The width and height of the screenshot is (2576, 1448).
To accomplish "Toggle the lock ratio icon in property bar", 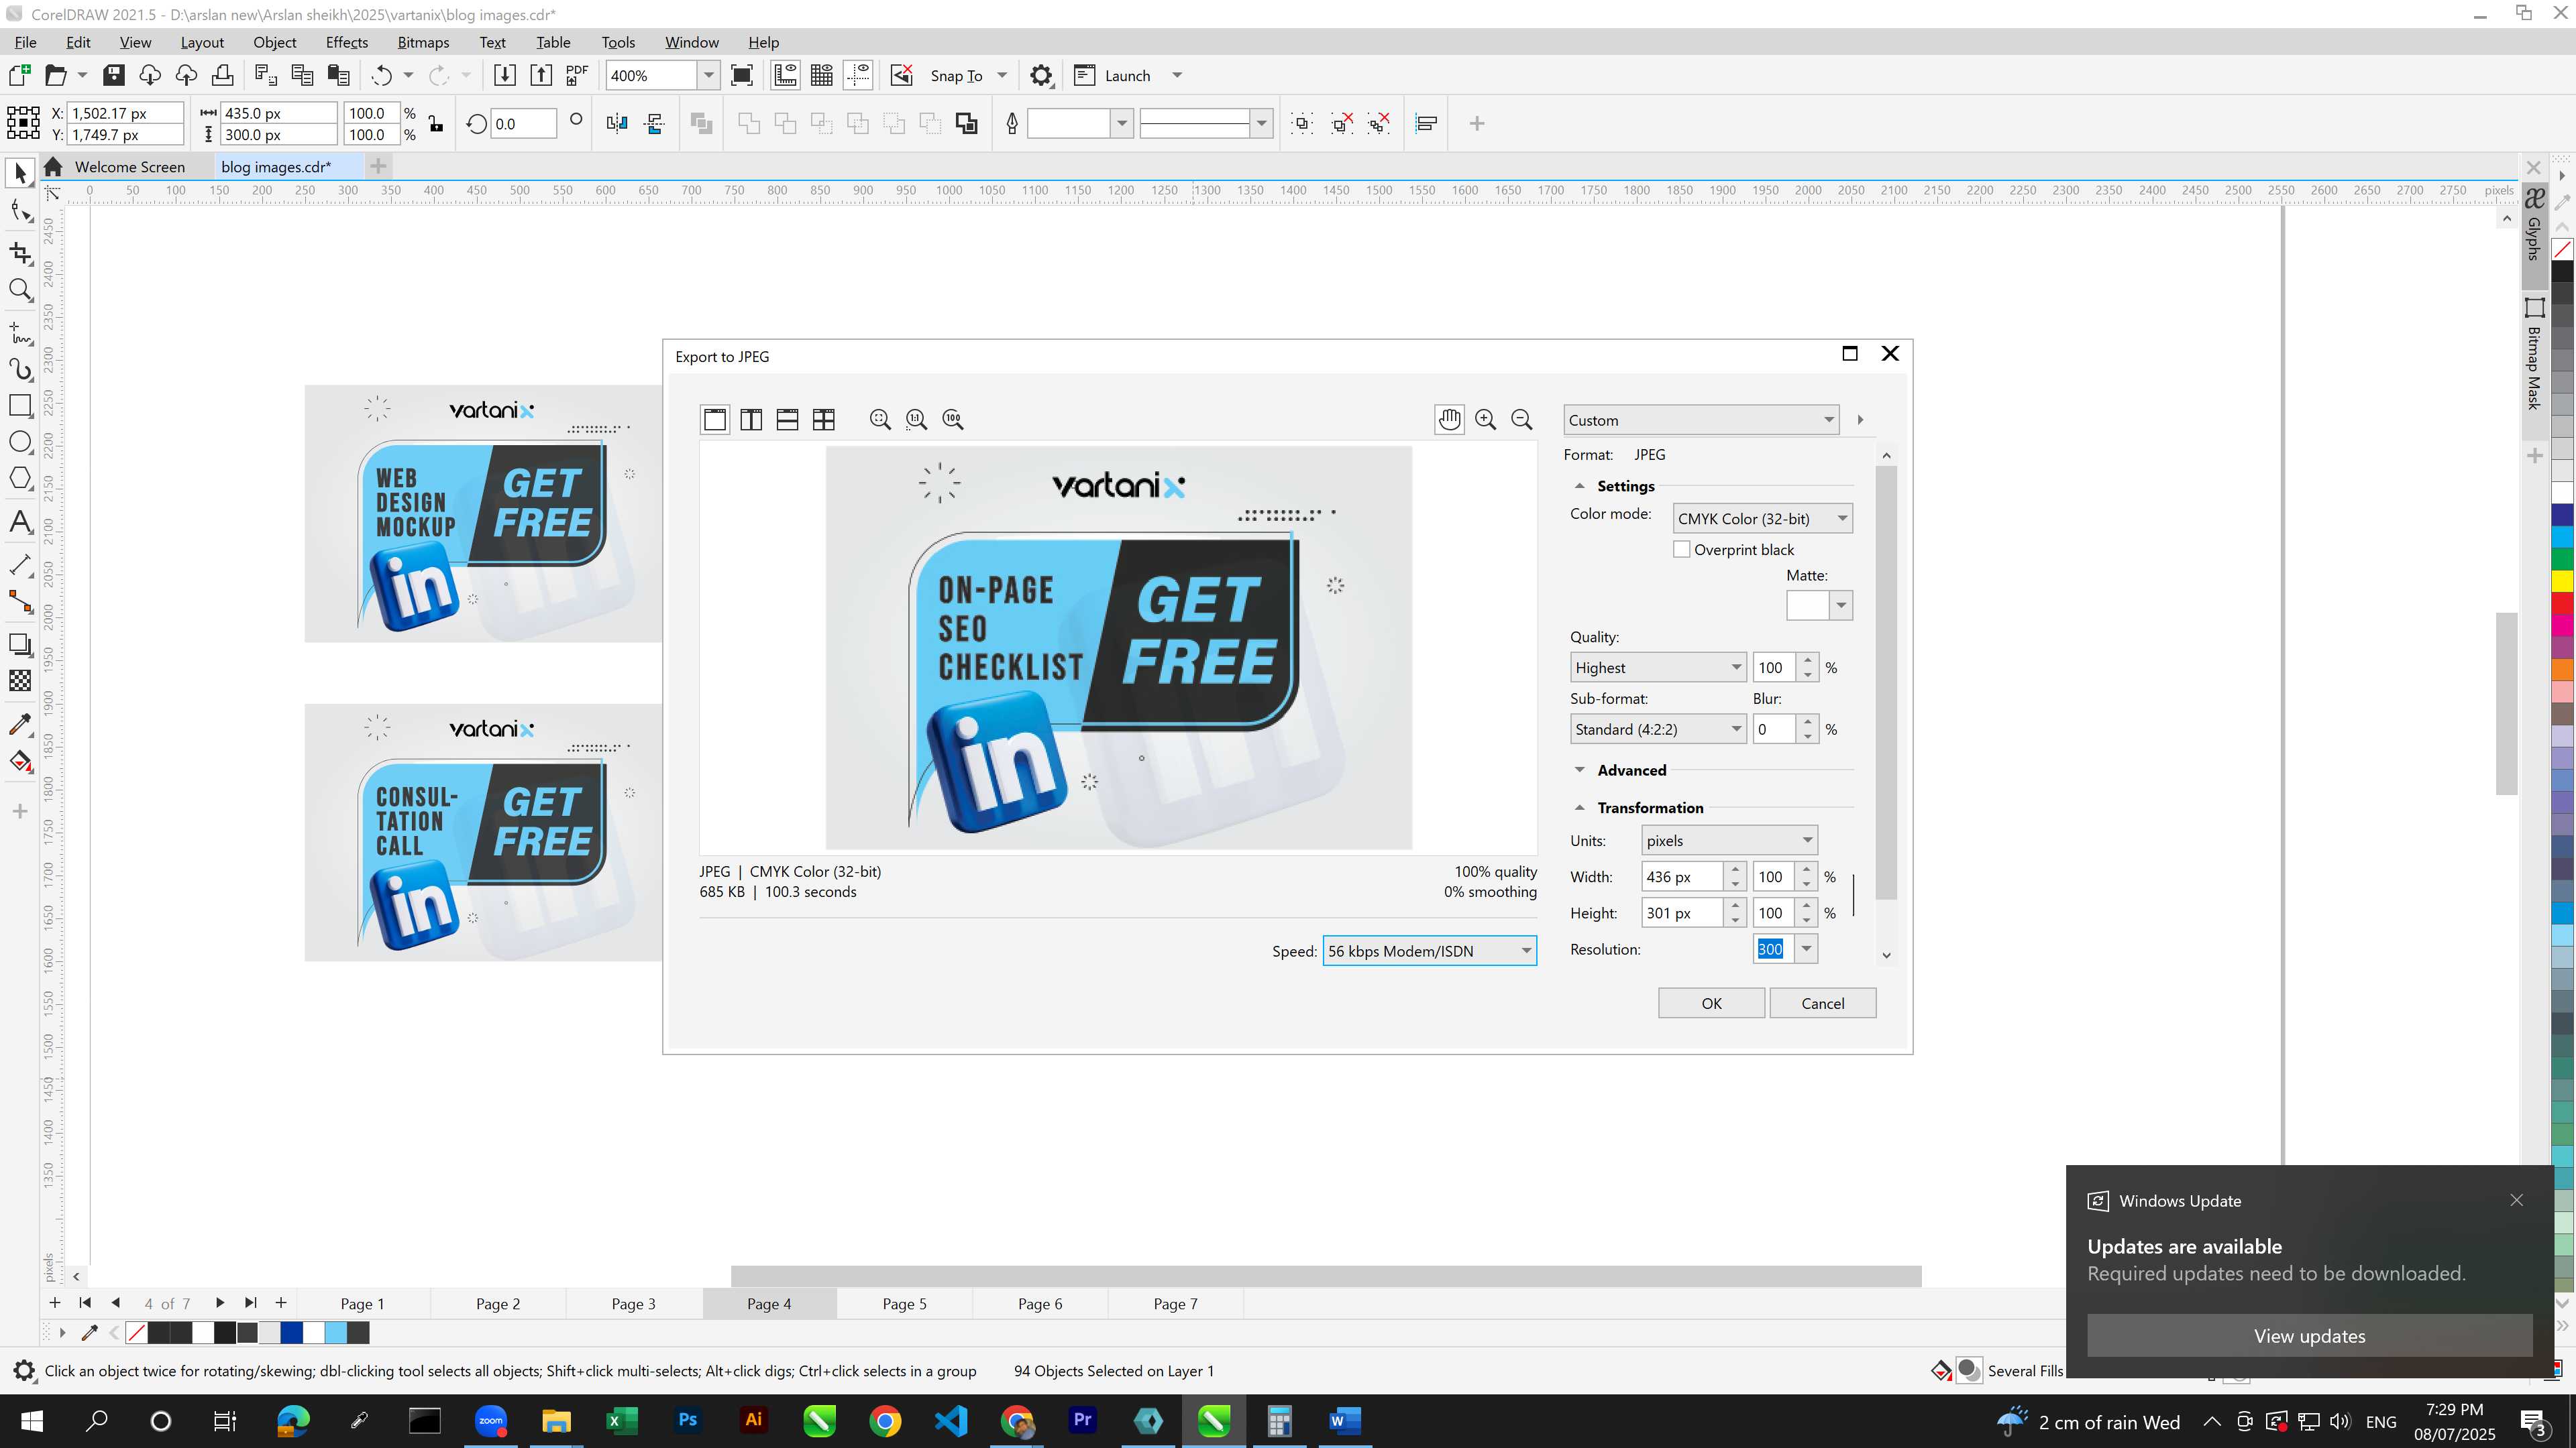I will pos(436,124).
